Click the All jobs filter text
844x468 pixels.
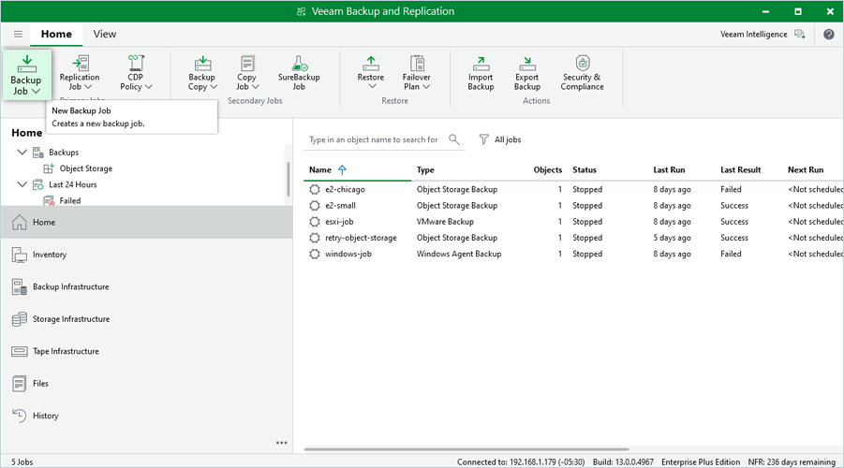point(508,139)
